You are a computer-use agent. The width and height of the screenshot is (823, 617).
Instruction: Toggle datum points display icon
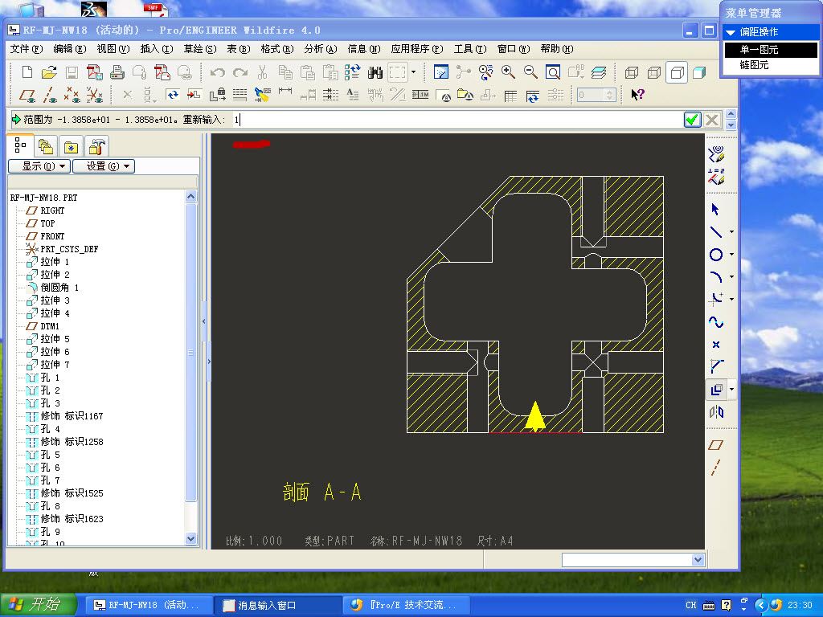[x=72, y=96]
